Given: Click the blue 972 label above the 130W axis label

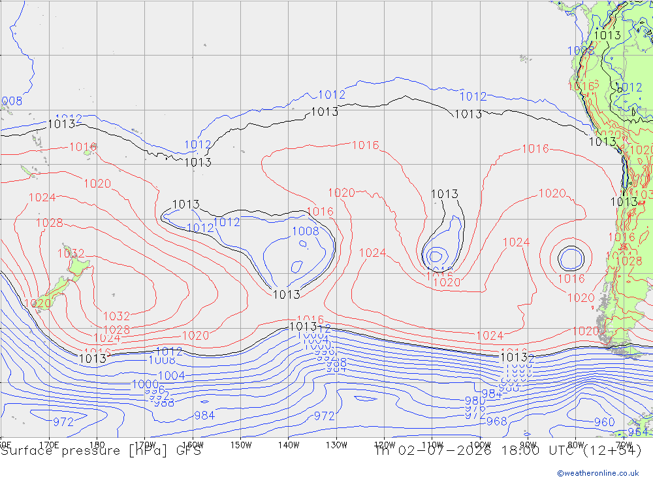Looking at the screenshot, I should pyautogui.click(x=324, y=416).
